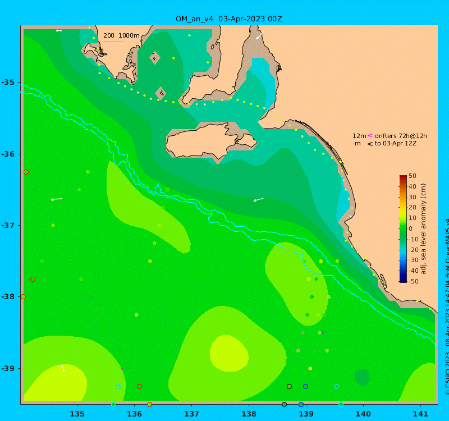The width and height of the screenshot is (449, 421).
Task: Click the topmost colorbar tick label '50'
Action: pos(413,176)
